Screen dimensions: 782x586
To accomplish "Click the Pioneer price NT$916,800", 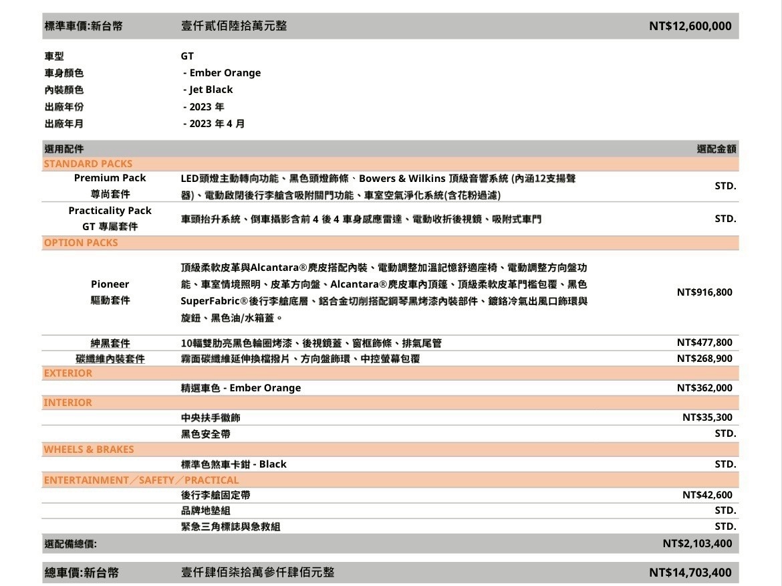I will [x=704, y=292].
